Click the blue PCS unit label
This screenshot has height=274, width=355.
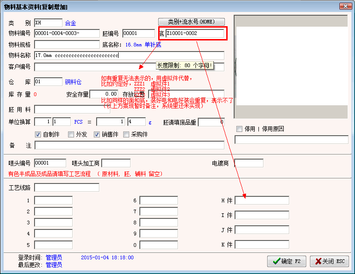[78, 122]
